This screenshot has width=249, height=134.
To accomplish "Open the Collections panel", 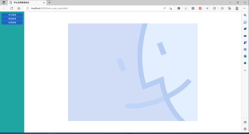I will (229, 8).
